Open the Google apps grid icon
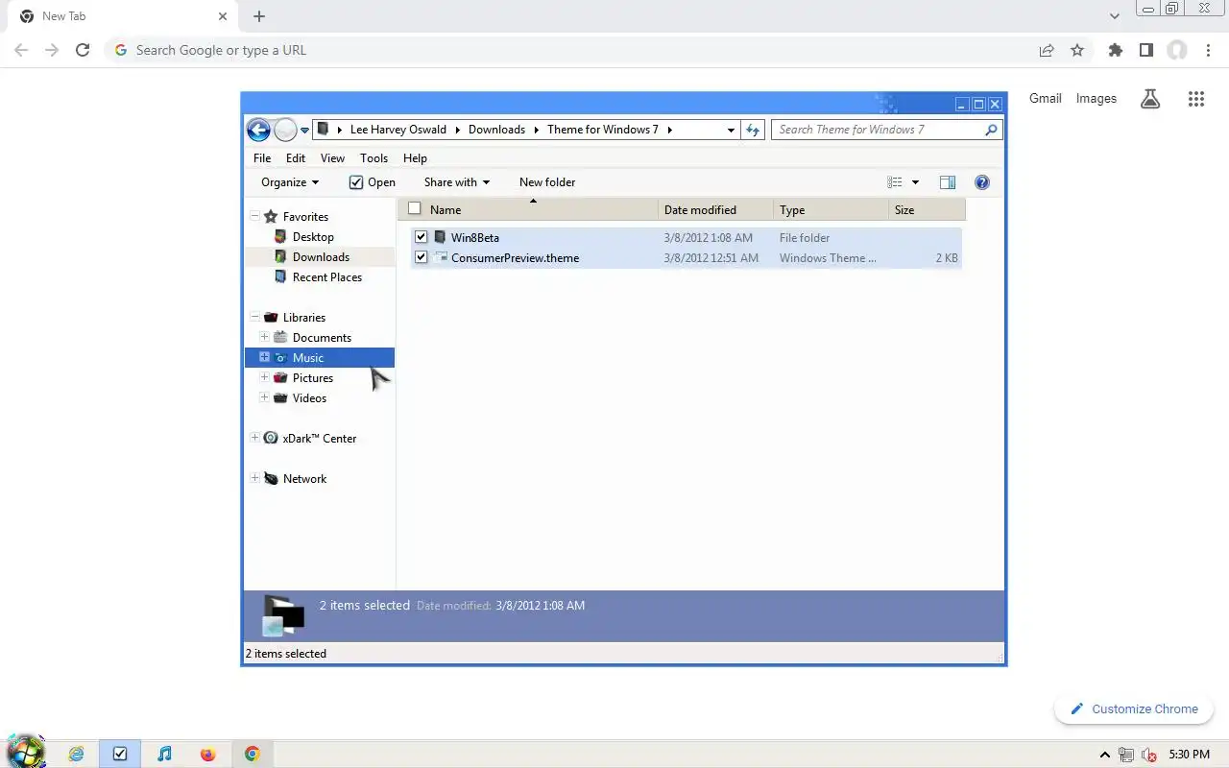Image resolution: width=1229 pixels, height=768 pixels. pos(1195,98)
